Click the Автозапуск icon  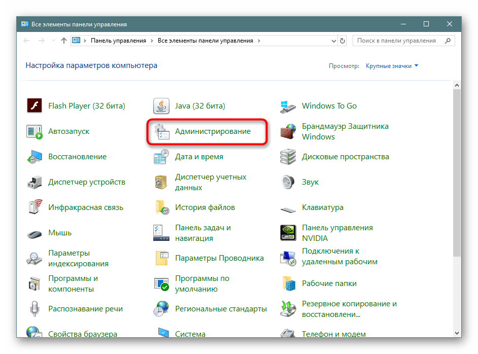pos(35,131)
